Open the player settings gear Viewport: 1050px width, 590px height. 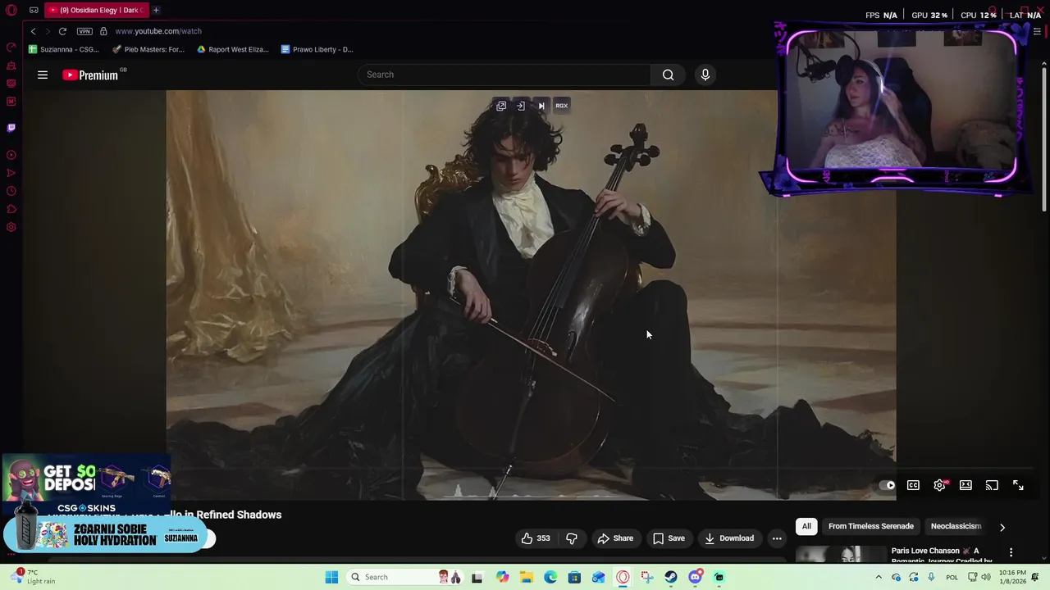pos(940,485)
